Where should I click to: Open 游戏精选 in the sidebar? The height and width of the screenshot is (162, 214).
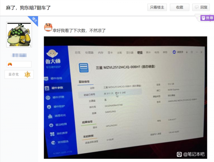pos(63,142)
